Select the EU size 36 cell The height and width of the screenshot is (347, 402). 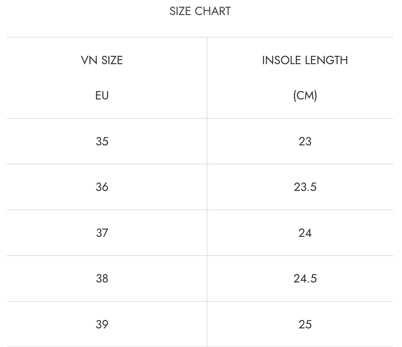point(102,187)
